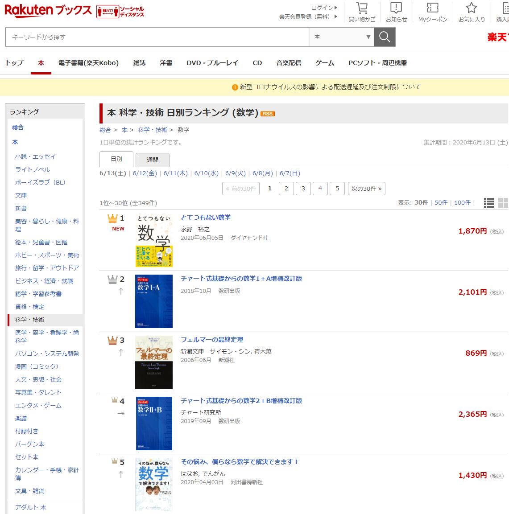Click the magnifier search button

[x=385, y=37]
